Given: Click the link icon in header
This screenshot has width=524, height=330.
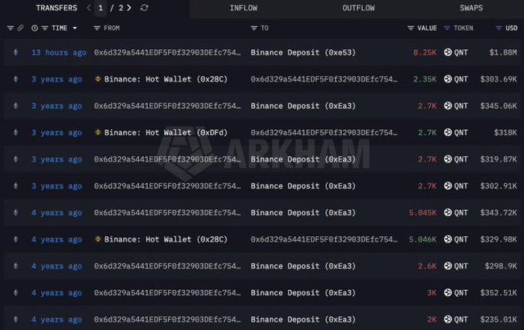Looking at the screenshot, I should pos(20,28).
